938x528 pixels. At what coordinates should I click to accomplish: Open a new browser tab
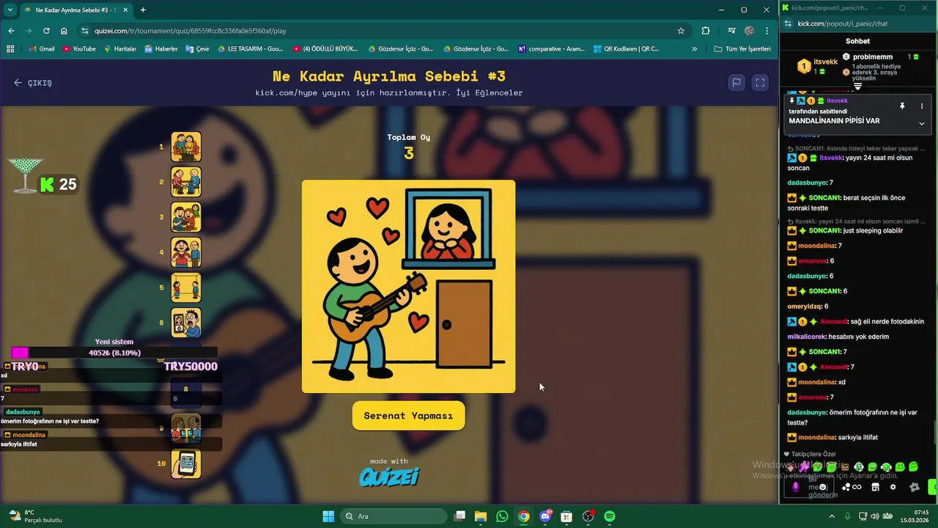[x=143, y=10]
